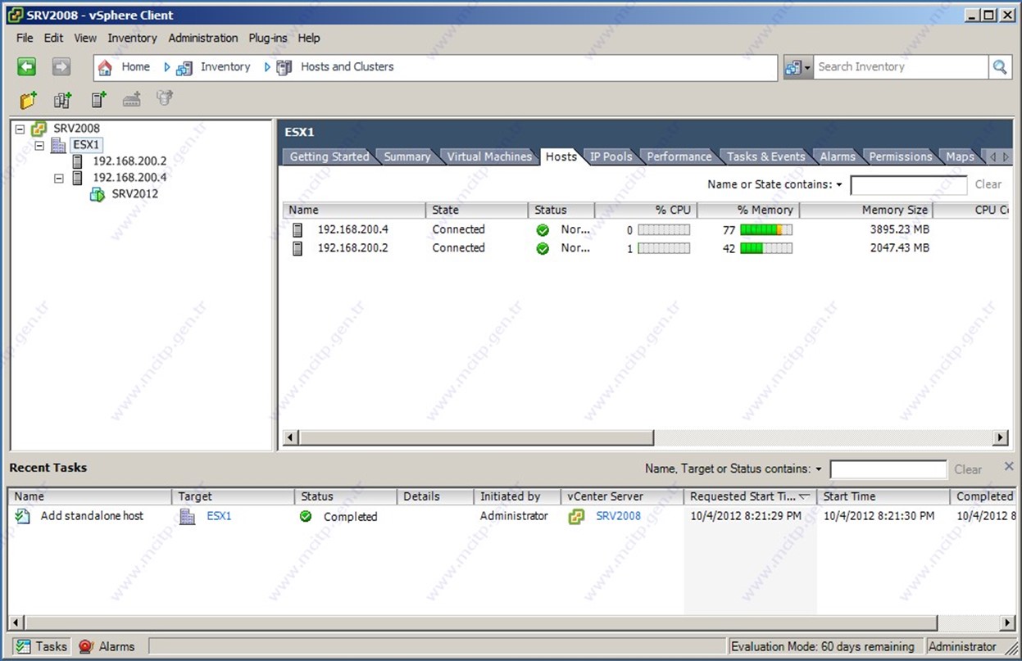Click memory usage bar for 192.168.200.2

[x=766, y=248]
